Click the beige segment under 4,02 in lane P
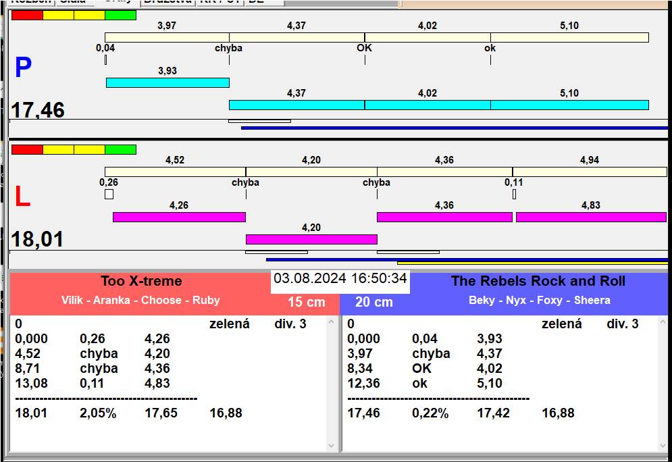Viewport: 672px width, 462px height. [428, 37]
